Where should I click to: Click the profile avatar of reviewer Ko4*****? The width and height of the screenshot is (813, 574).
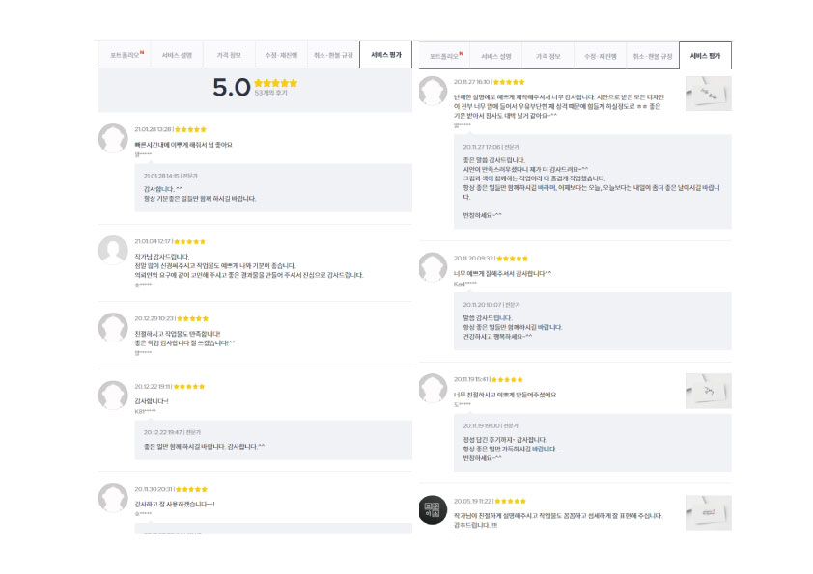point(433,267)
